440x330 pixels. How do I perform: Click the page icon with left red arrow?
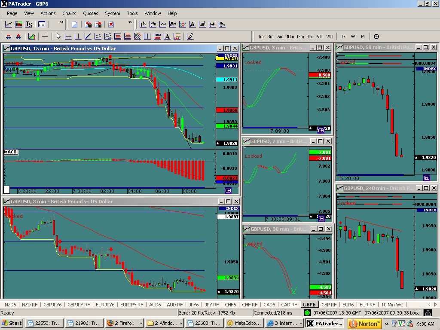88,24
